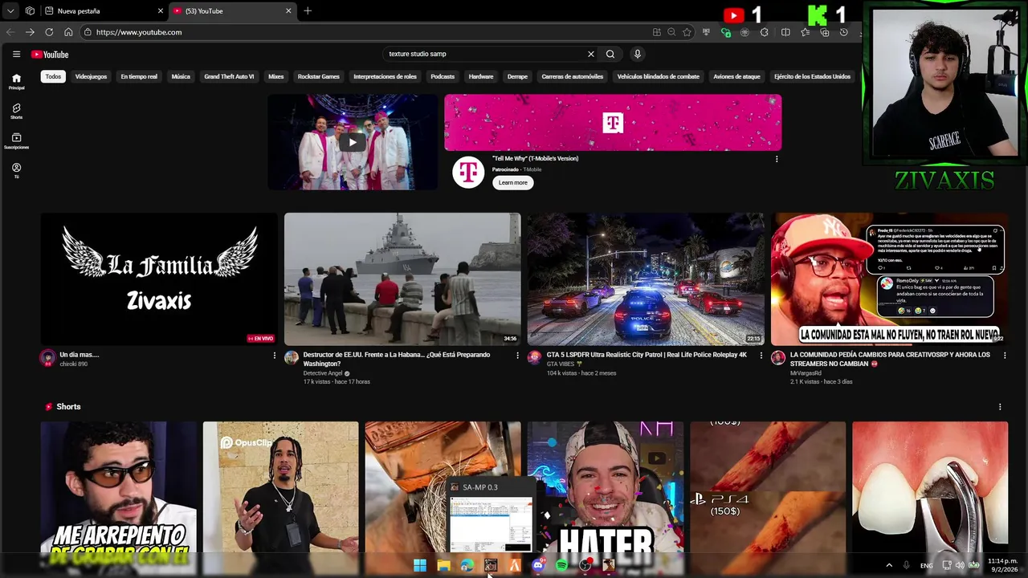The width and height of the screenshot is (1028, 578).
Task: Start voice search with the microphone
Action: pos(638,54)
